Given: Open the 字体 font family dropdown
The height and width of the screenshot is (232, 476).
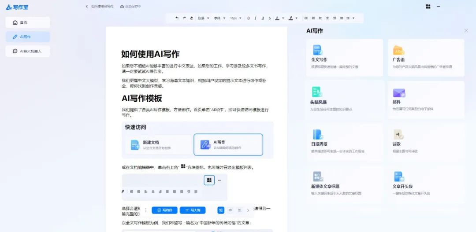Looking at the screenshot, I should pyautogui.click(x=219, y=18).
